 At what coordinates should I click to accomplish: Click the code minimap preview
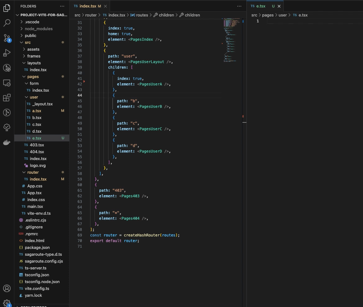(232, 40)
